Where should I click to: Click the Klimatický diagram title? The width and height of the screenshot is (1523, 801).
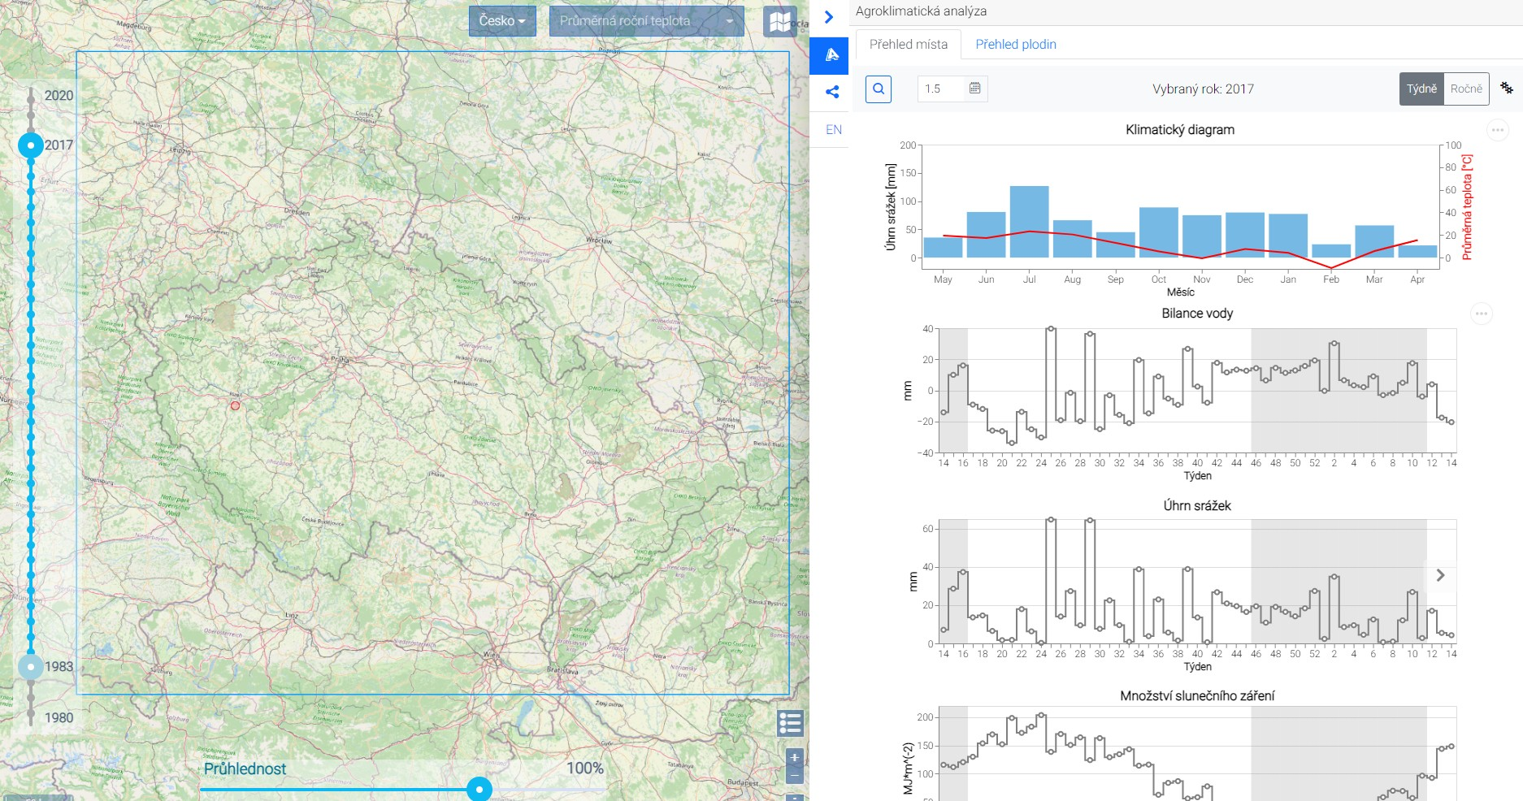tap(1180, 129)
